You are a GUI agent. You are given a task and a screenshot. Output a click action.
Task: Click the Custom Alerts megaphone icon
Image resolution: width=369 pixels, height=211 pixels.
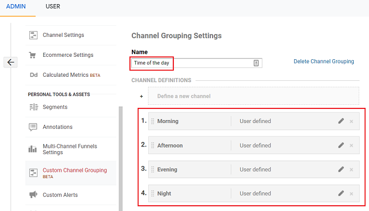tap(33, 195)
